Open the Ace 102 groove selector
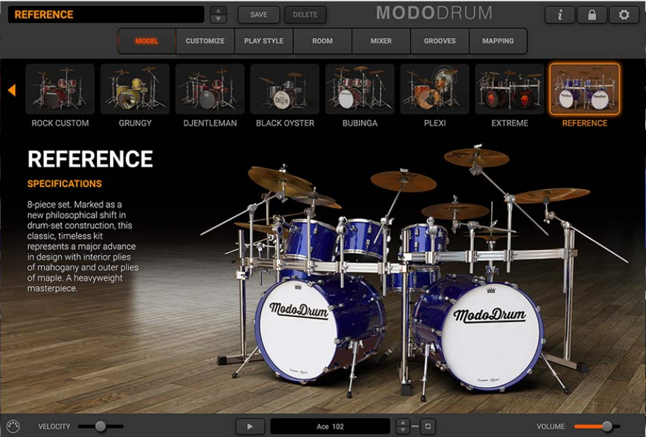This screenshot has width=646, height=437. click(330, 427)
